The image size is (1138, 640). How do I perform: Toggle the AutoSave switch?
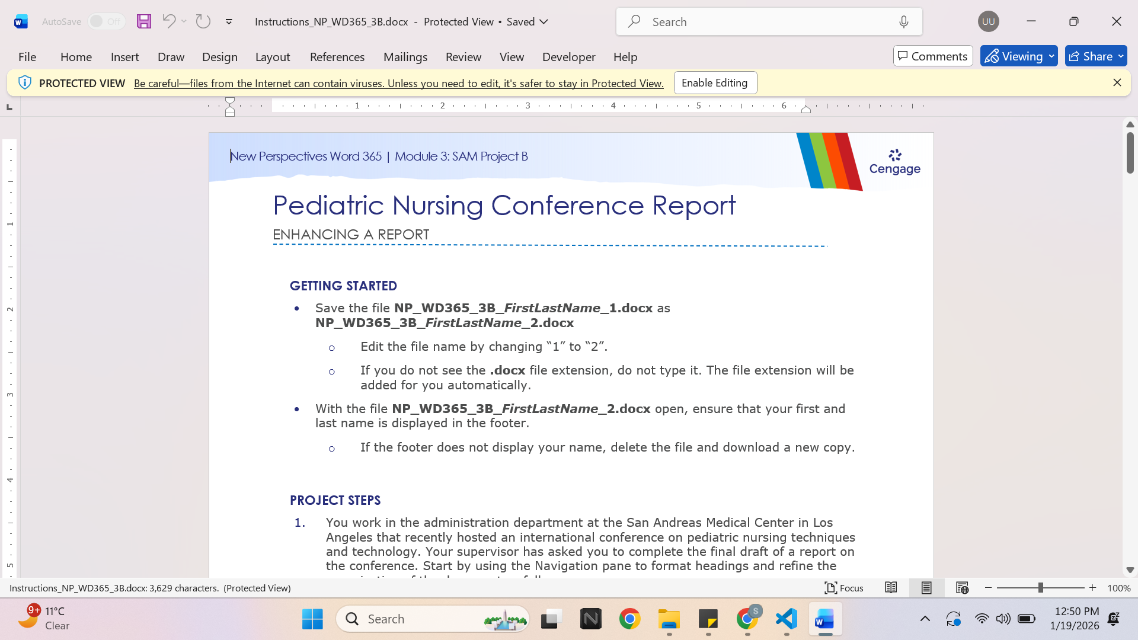107,21
